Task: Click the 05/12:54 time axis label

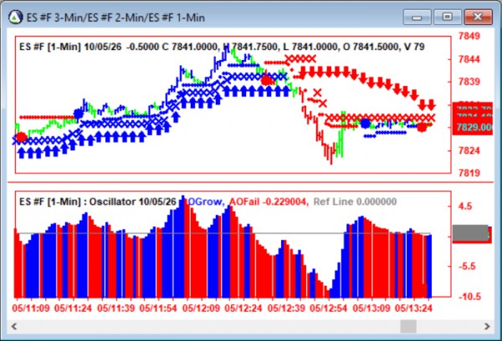Action: tap(329, 308)
